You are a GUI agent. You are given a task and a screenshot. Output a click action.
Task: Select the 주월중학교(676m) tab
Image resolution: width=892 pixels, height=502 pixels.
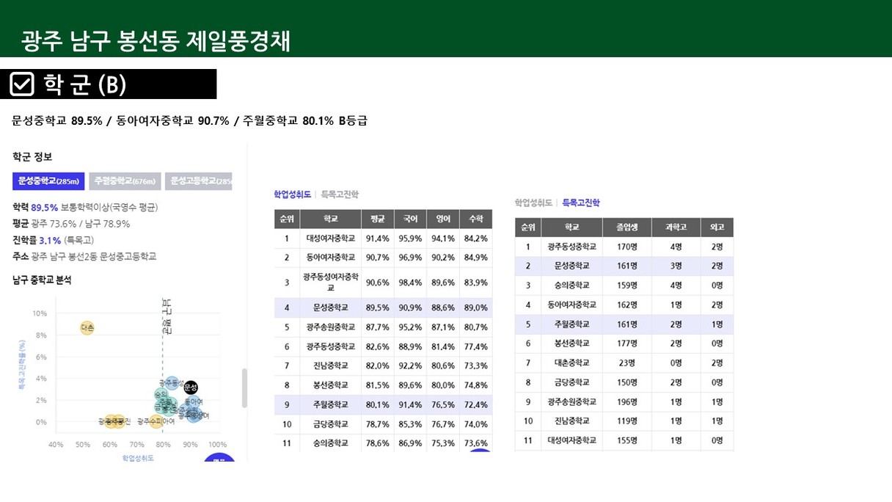click(x=125, y=181)
